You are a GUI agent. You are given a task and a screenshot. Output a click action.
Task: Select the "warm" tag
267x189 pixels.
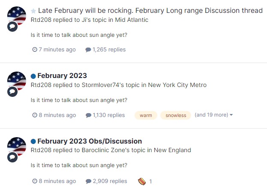146,115
